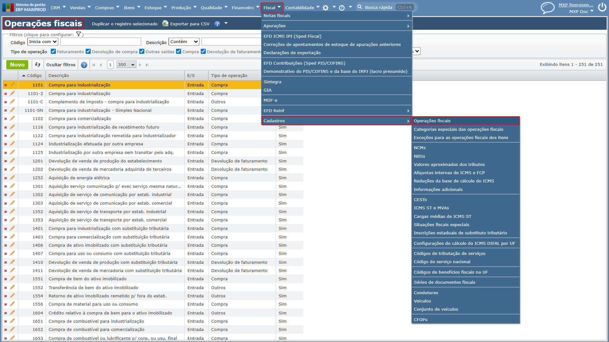This screenshot has width=609, height=342.
Task: Select NCMs from Cadastros submenu
Action: 420,148
